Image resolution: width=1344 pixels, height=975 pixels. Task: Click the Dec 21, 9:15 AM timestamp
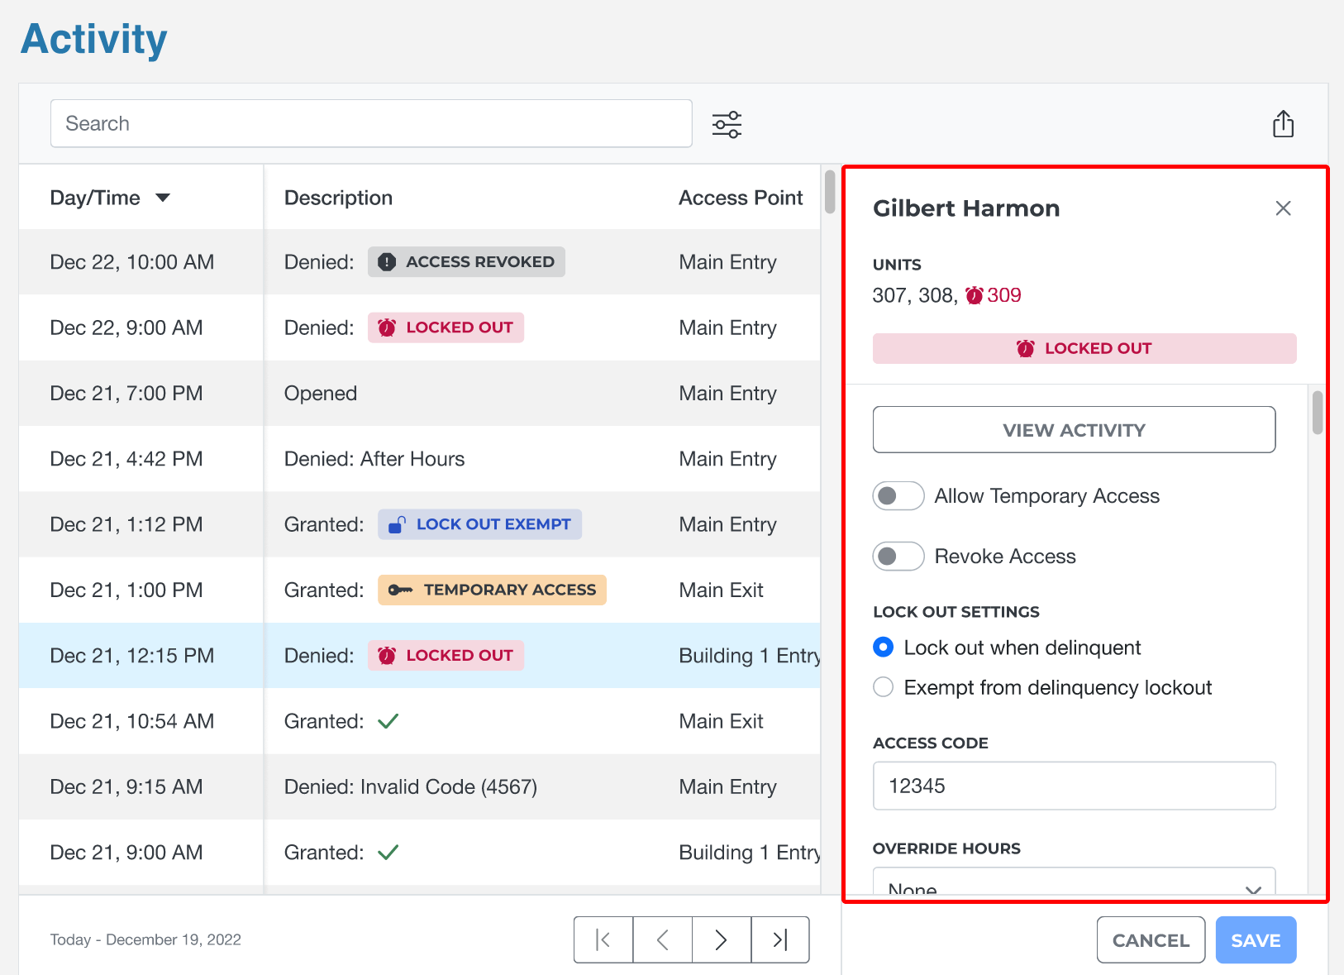(x=126, y=786)
